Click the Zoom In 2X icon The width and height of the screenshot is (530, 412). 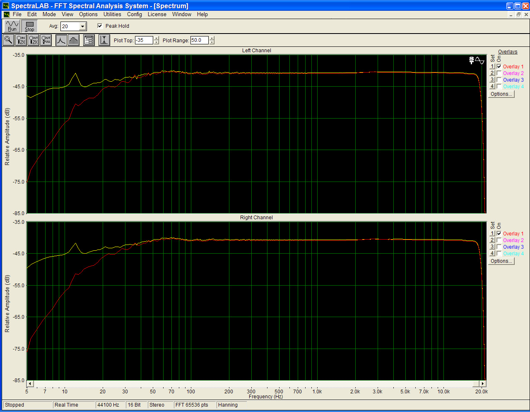21,40
